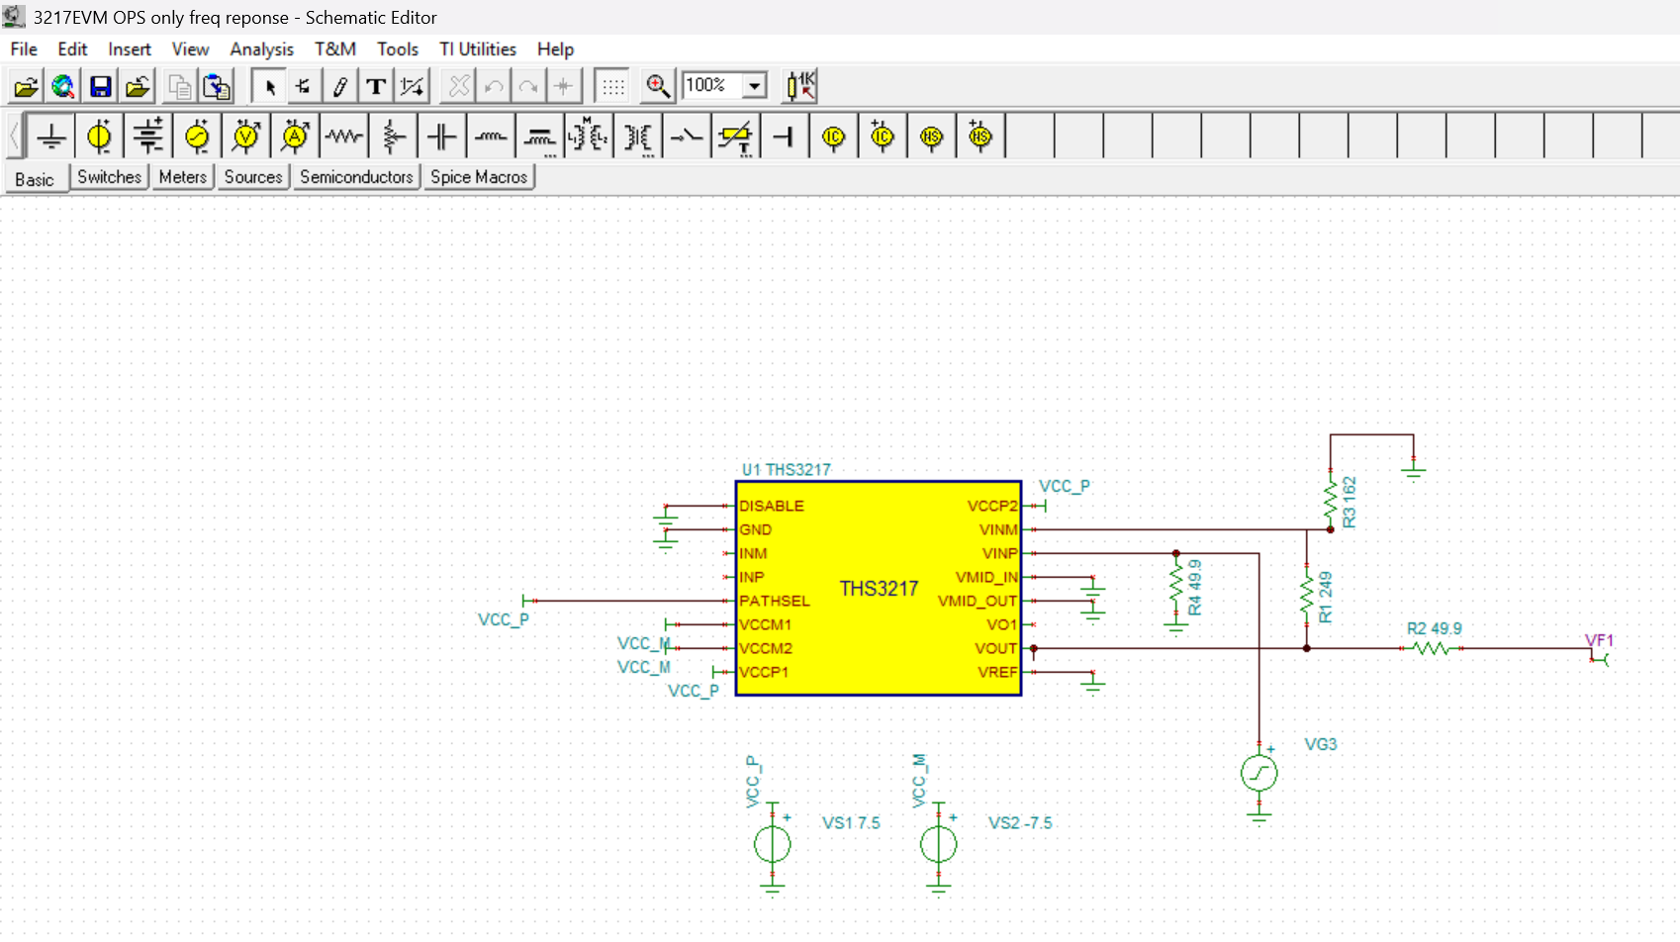Image resolution: width=1680 pixels, height=942 pixels.
Task: Pick the voltmeter component
Action: 246,137
